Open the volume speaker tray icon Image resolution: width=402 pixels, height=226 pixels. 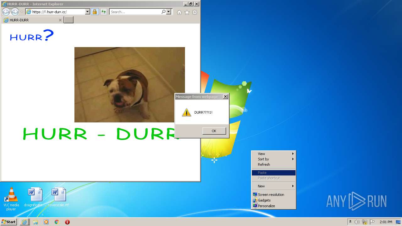pos(357,222)
